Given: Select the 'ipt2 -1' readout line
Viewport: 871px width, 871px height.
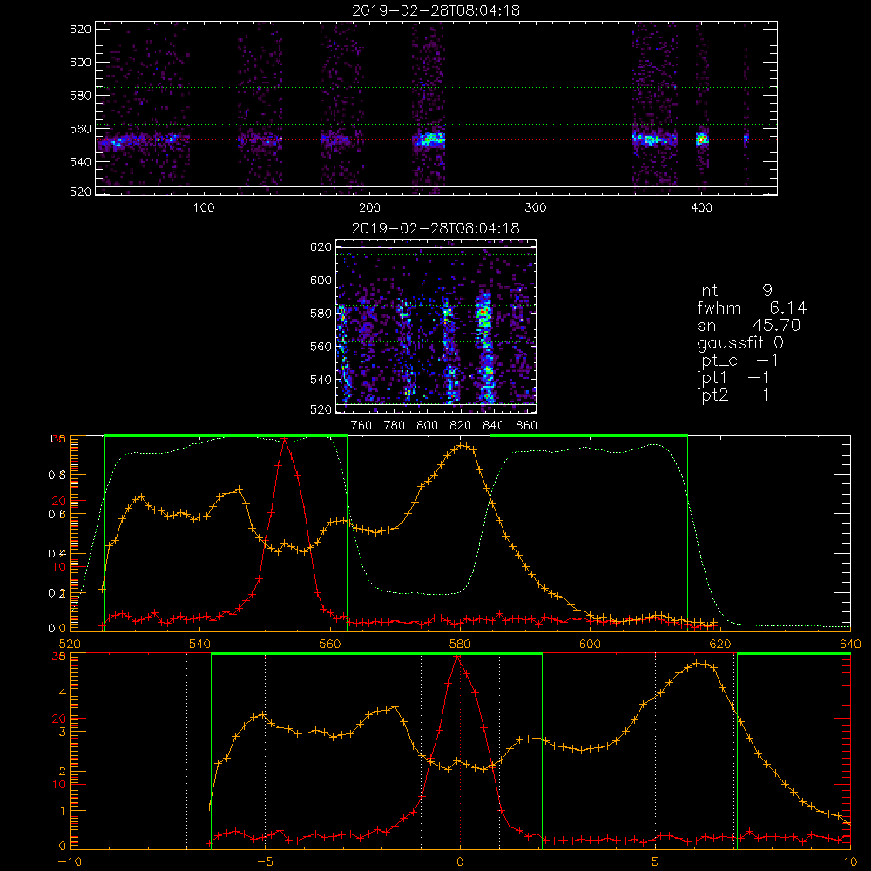Looking at the screenshot, I should pyautogui.click(x=733, y=395).
